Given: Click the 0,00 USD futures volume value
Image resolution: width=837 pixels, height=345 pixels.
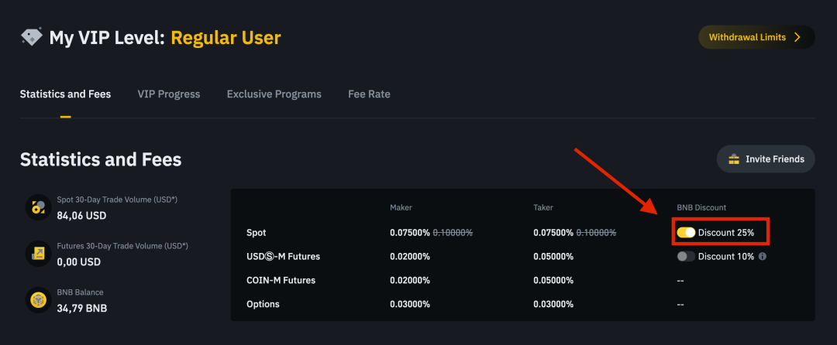Looking at the screenshot, I should (78, 262).
